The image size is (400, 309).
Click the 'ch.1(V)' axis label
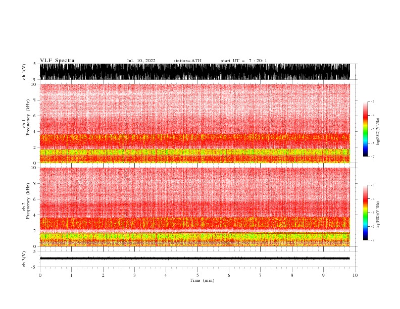pos(24,72)
